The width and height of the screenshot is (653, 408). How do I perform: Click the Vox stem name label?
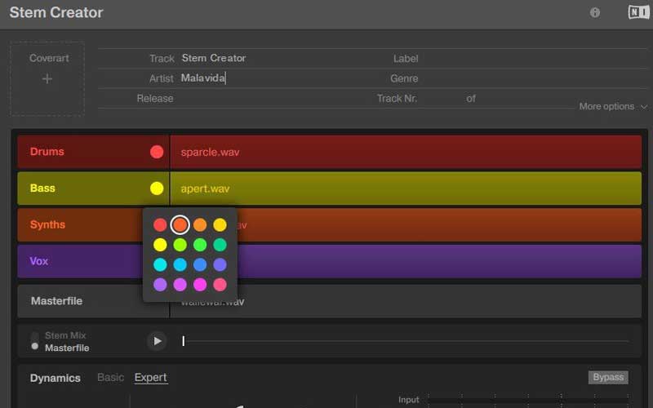pos(38,261)
